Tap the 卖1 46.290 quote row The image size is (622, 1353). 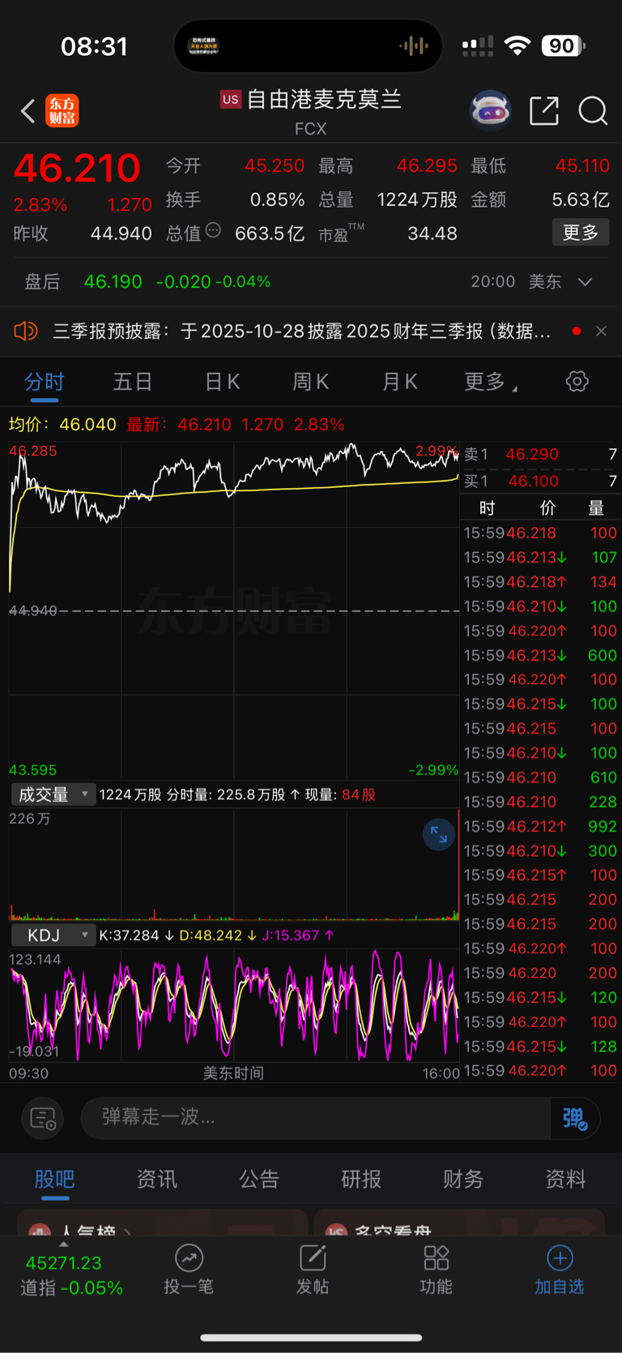540,454
